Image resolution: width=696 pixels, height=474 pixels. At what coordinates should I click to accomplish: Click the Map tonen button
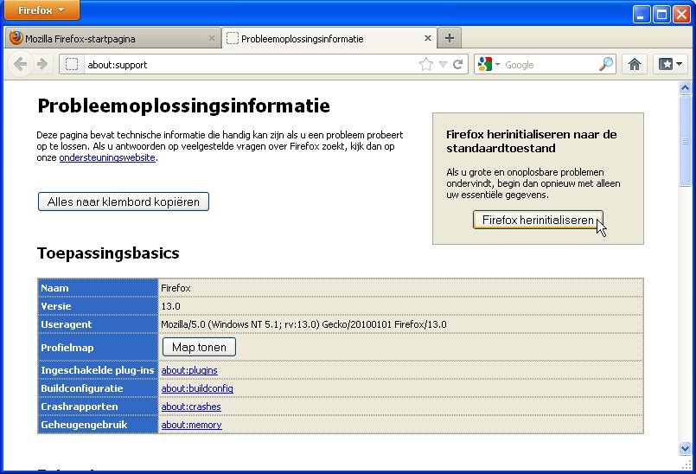tap(199, 347)
